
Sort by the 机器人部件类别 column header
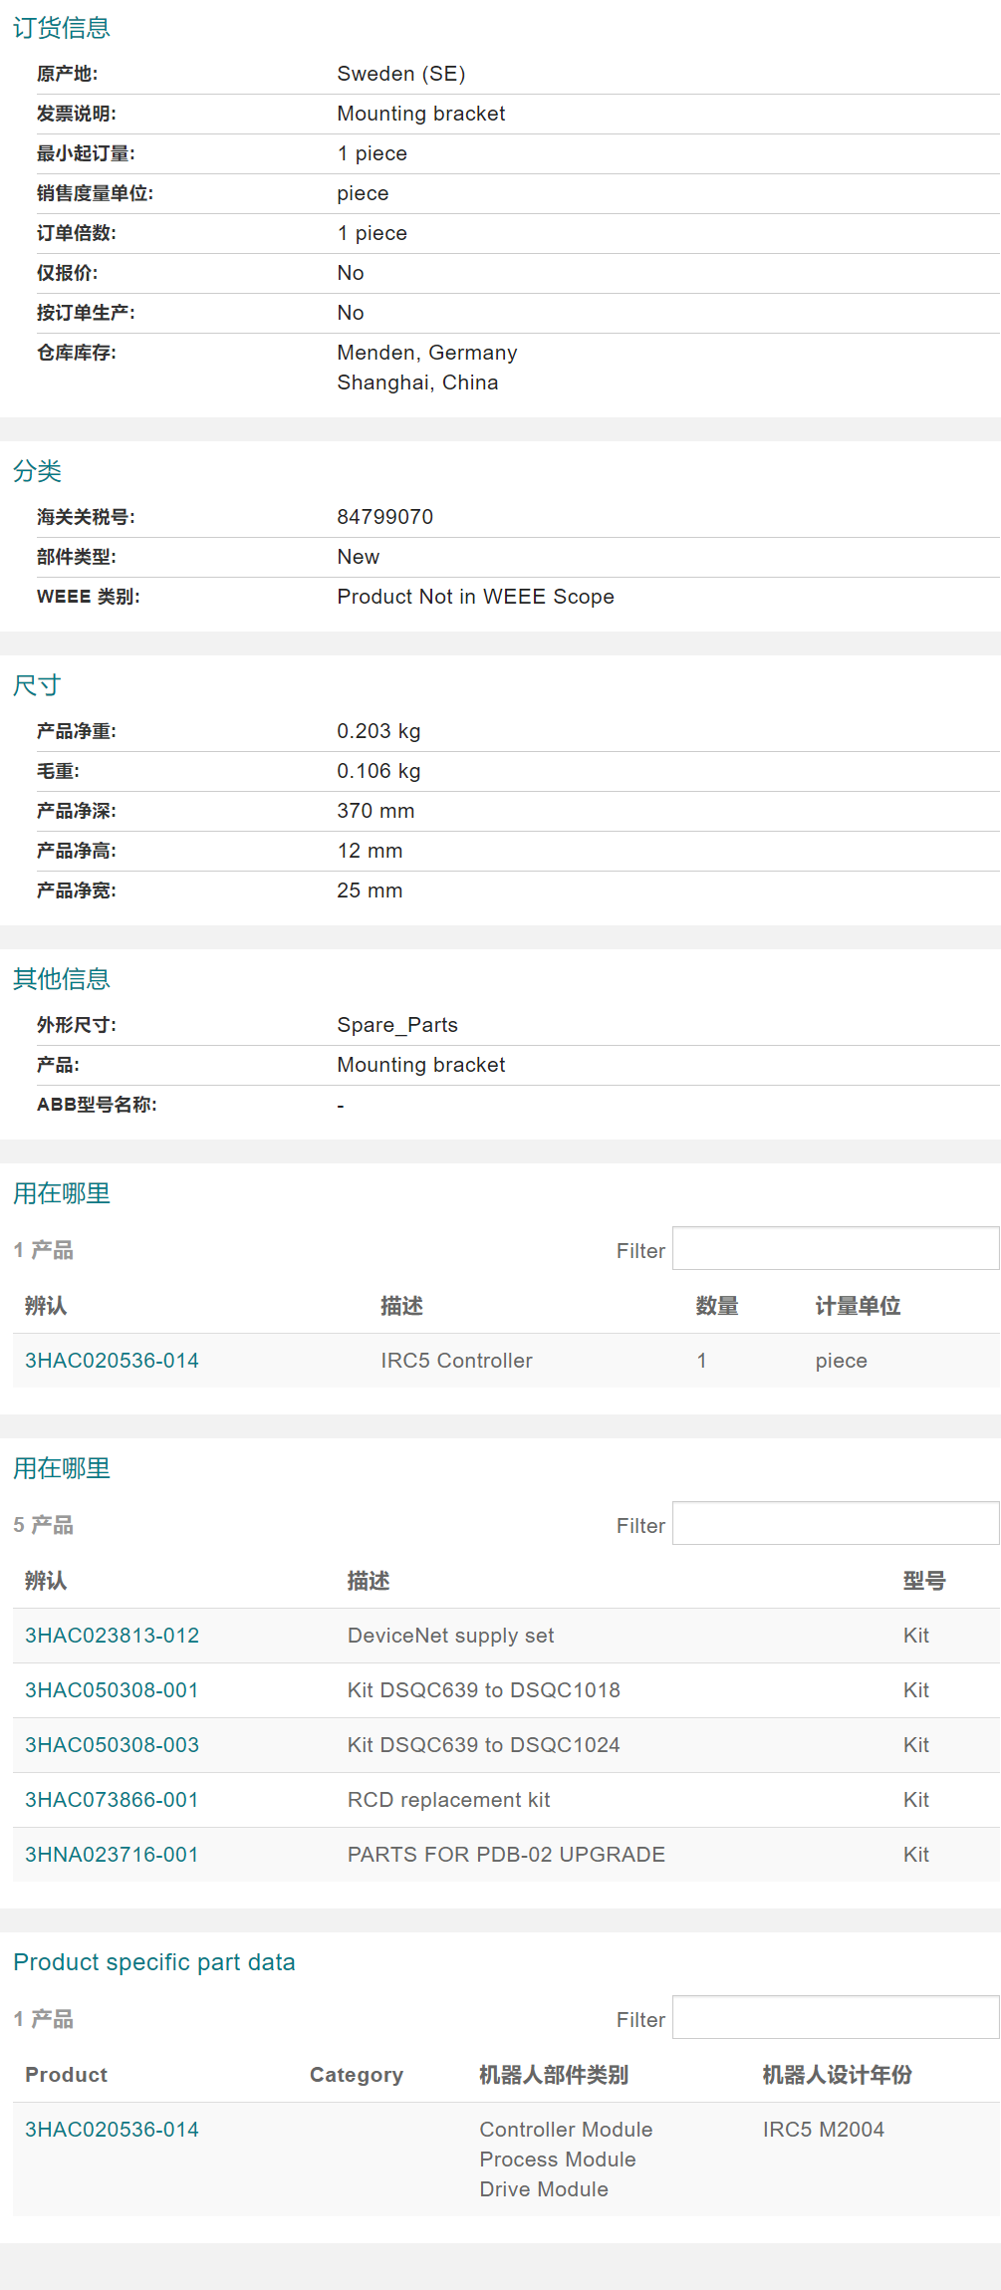(x=554, y=2075)
